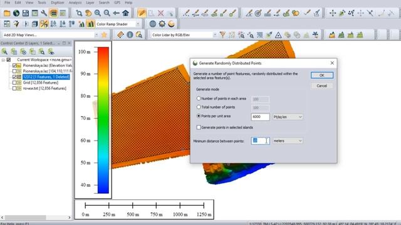The width and height of the screenshot is (401, 225).
Task: Click the move feature cross-arrows icon
Action: tap(333, 13)
